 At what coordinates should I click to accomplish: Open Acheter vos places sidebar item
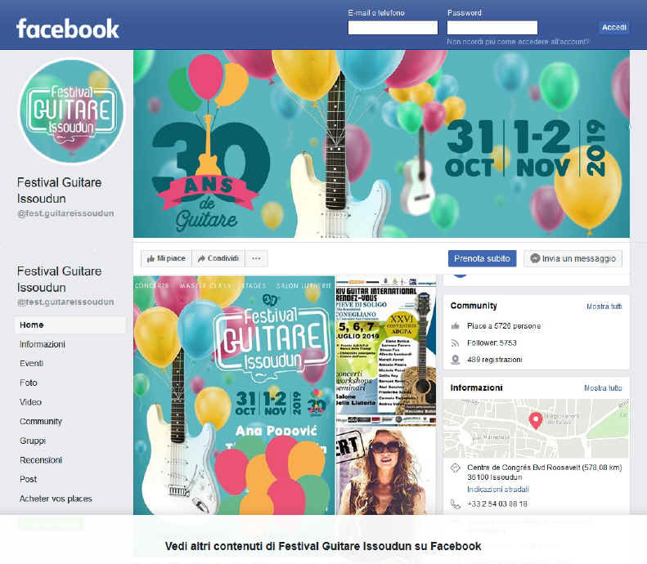point(56,499)
